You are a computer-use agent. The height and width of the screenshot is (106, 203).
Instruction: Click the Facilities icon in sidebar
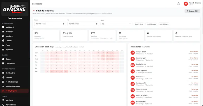click(3, 77)
